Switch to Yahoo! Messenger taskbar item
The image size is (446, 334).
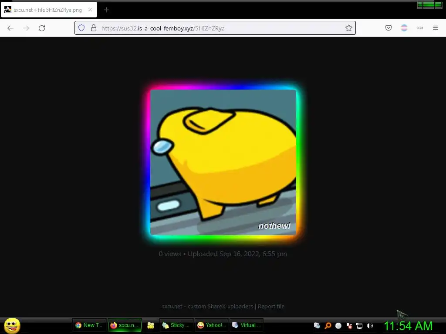[x=212, y=325]
